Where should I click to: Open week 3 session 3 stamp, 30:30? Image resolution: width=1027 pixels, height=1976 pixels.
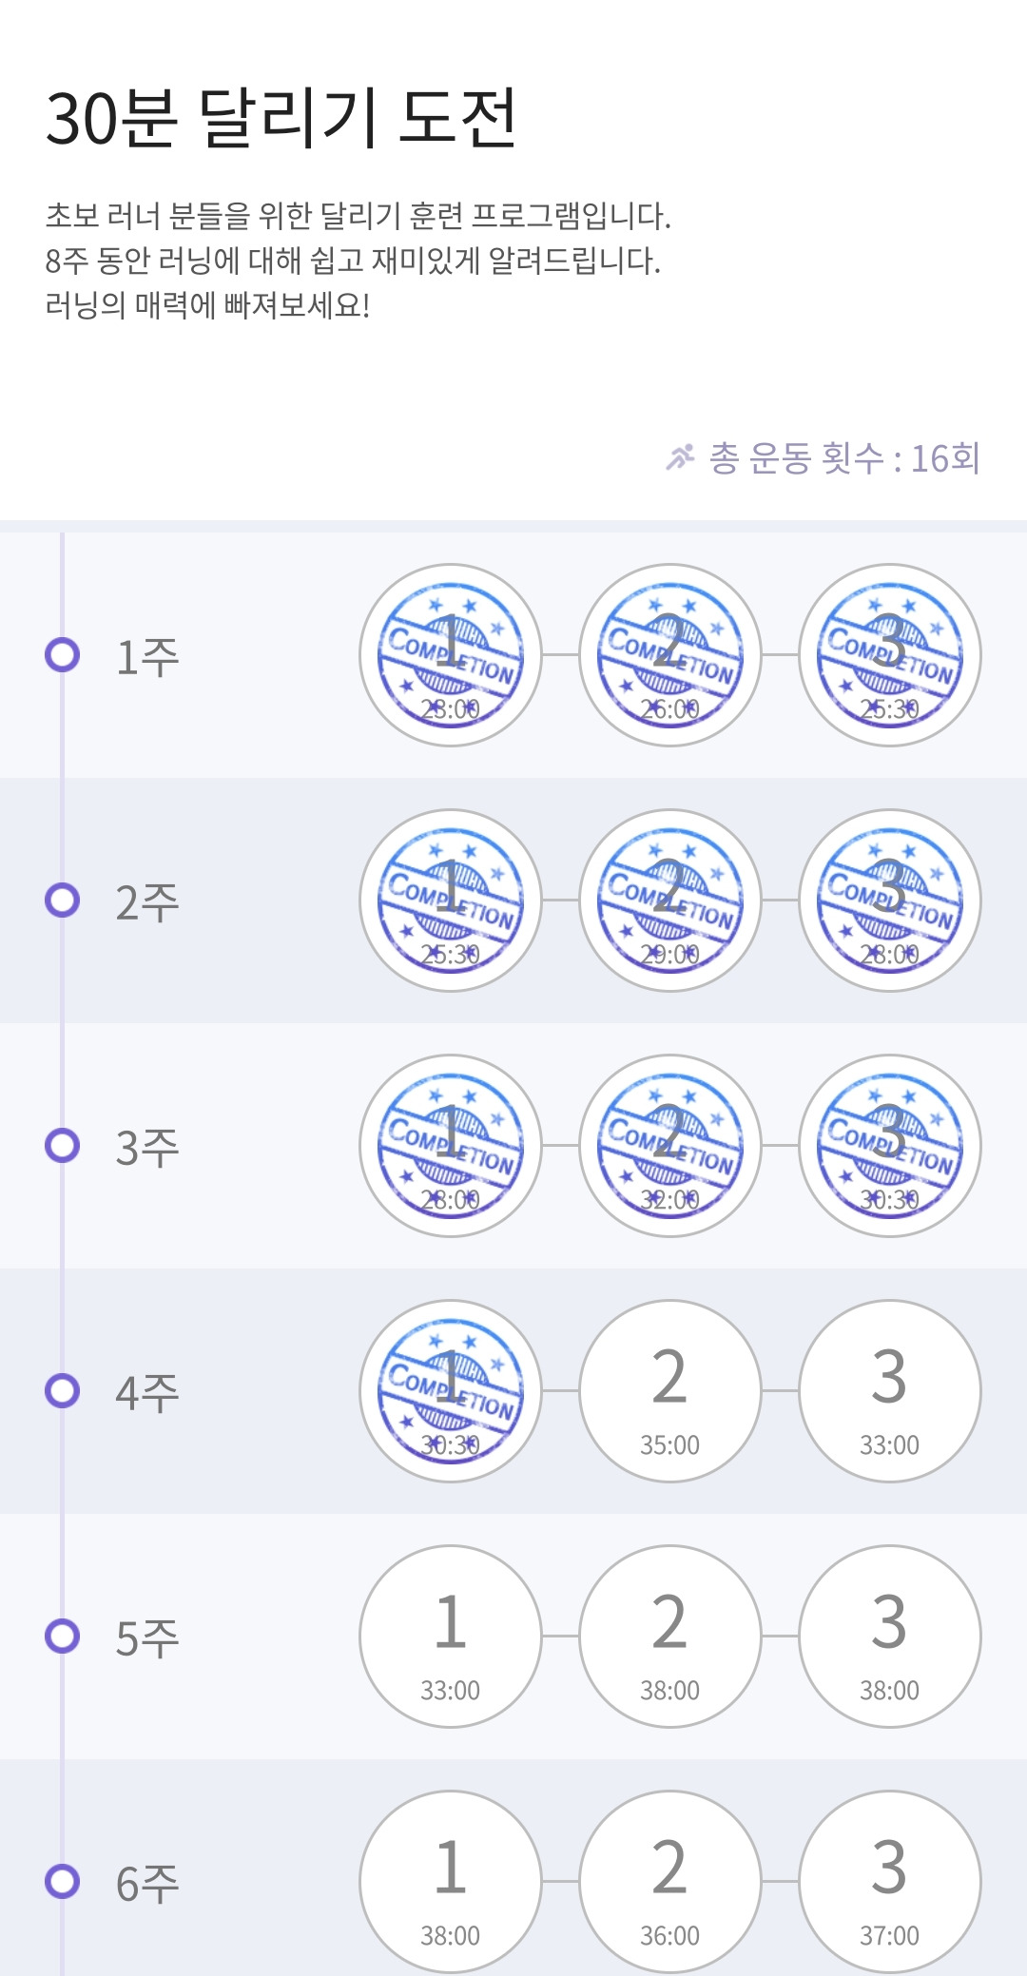(890, 1146)
